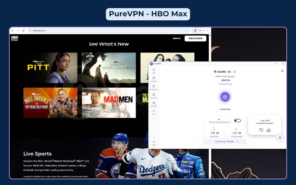Reload the hbomax.com page

coord(23,30)
